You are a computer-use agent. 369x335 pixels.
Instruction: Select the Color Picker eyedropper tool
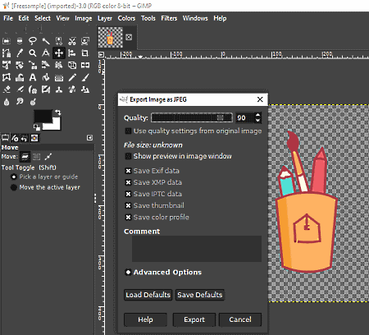click(x=20, y=53)
